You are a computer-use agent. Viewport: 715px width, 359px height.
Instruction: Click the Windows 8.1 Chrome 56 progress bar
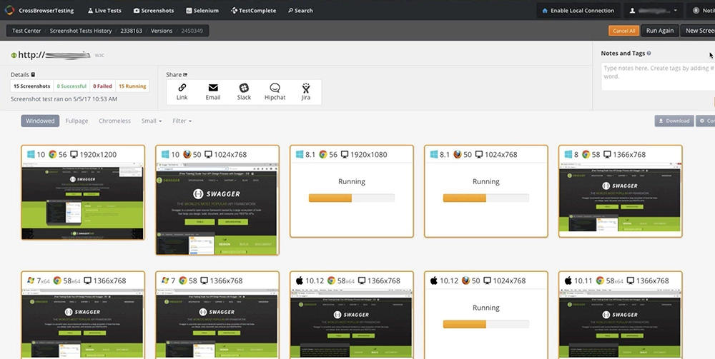pos(351,198)
